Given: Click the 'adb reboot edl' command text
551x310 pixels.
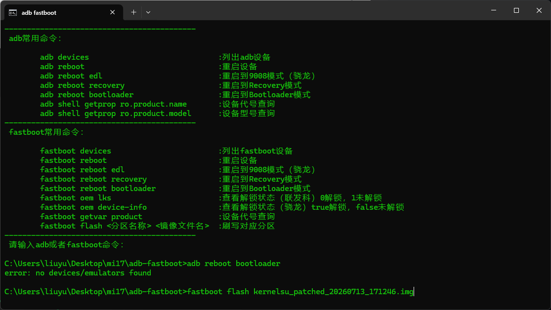Looking at the screenshot, I should (71, 76).
